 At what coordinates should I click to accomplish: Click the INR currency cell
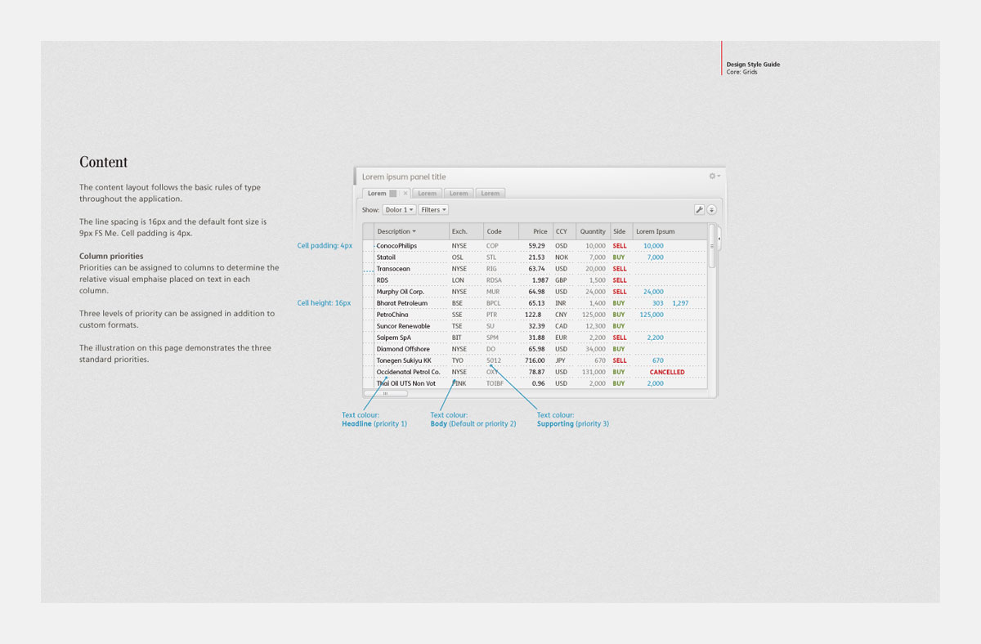click(560, 303)
